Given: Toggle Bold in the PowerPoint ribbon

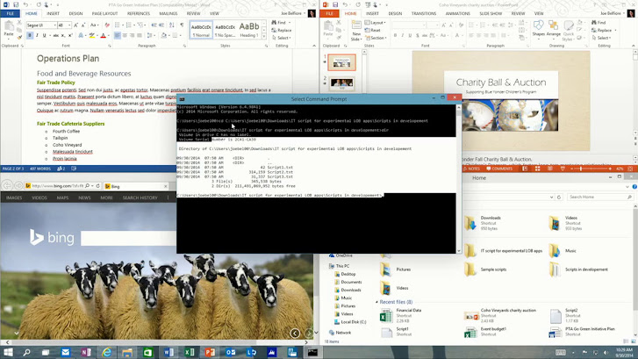Looking at the screenshot, I should tap(395, 35).
